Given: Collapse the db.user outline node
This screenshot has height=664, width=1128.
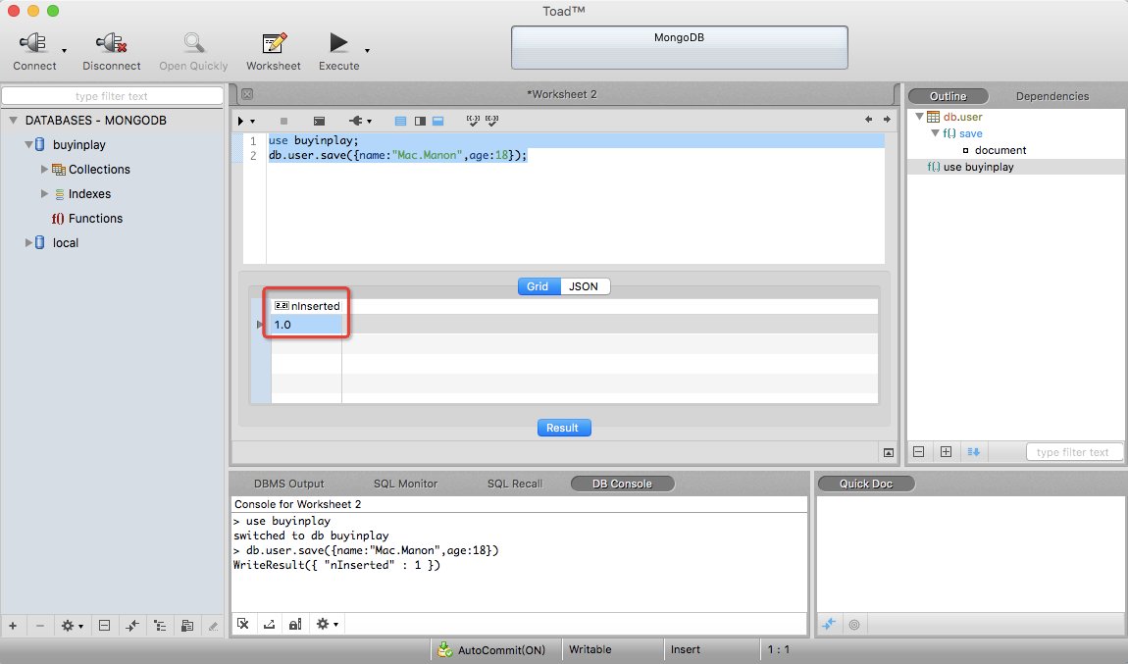Looking at the screenshot, I should coord(919,117).
